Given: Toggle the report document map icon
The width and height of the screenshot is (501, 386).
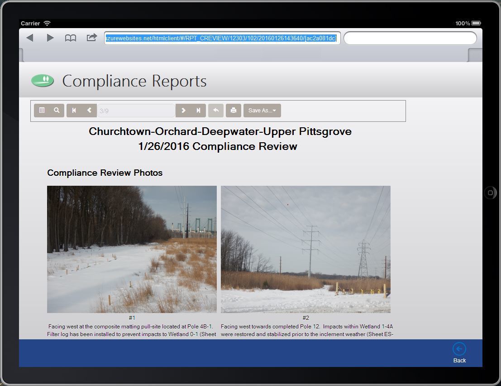Looking at the screenshot, I should 42,111.
